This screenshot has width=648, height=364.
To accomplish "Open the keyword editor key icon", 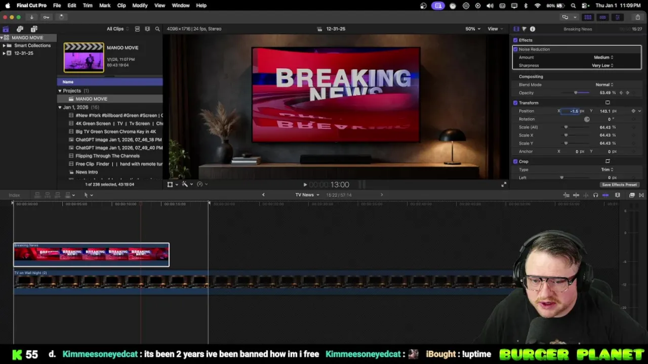I will [46, 17].
